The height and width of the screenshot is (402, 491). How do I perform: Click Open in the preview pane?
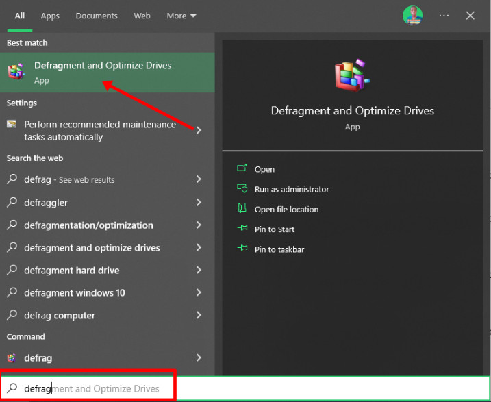click(x=264, y=169)
